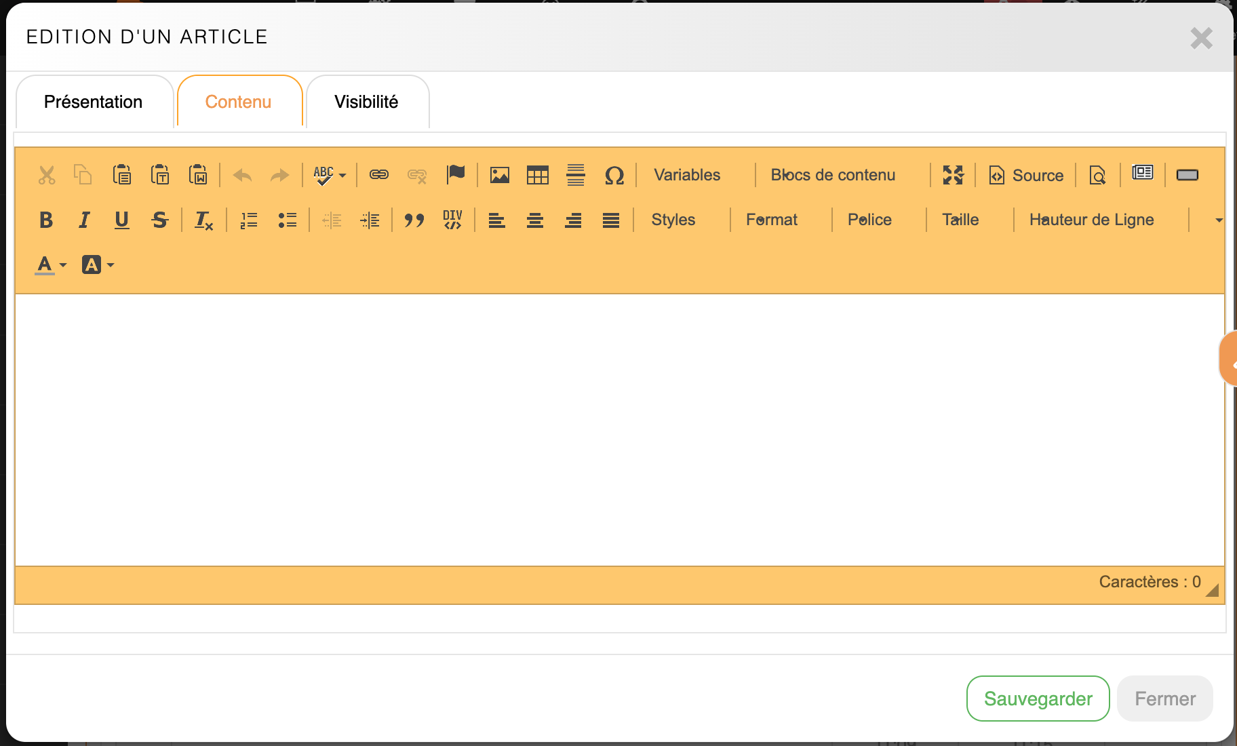Toggle italic formatting
The image size is (1237, 746).
(x=84, y=220)
